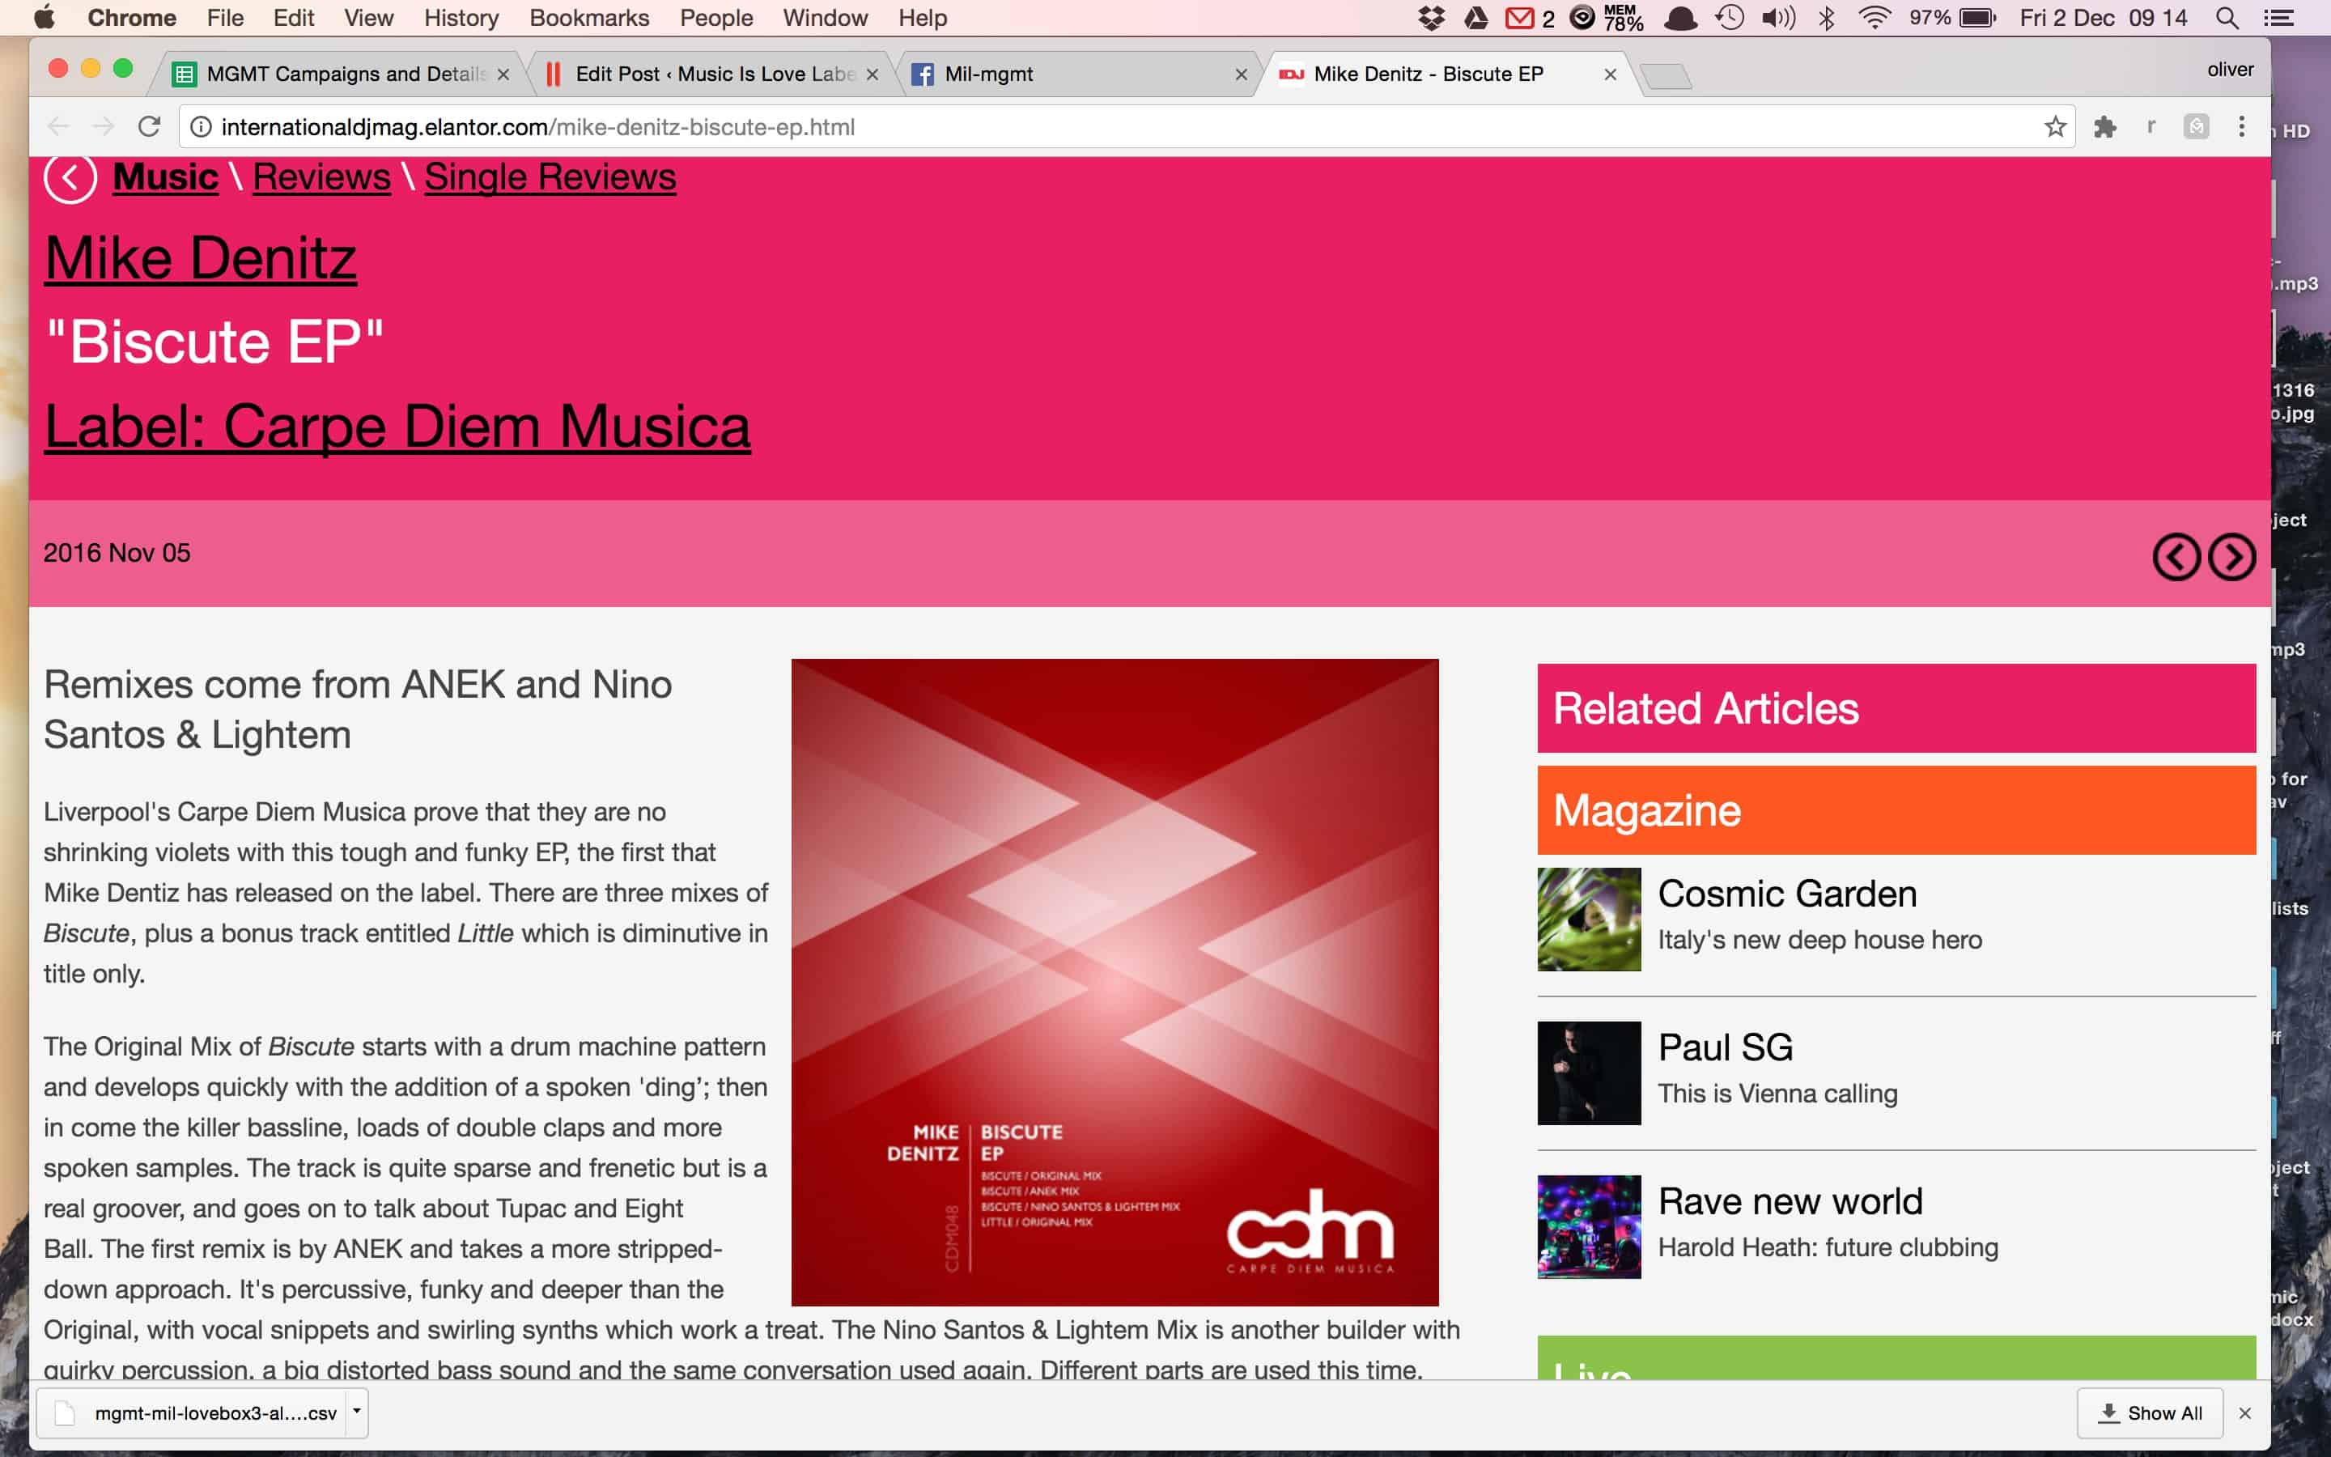Image resolution: width=2331 pixels, height=1457 pixels.
Task: Open Spotlight search
Action: tap(2226, 17)
